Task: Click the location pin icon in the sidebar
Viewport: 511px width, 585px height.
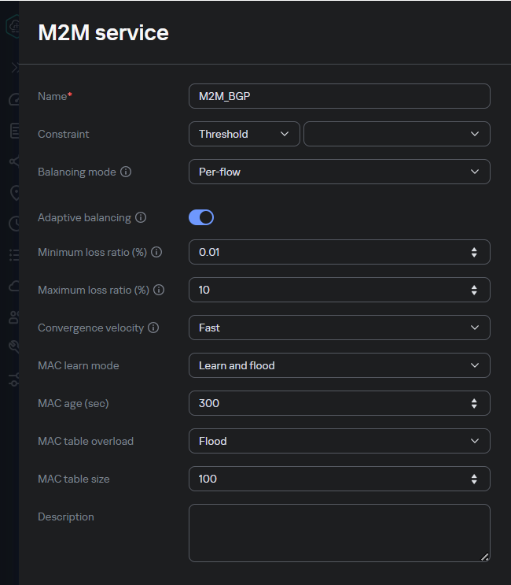Action: click(x=13, y=192)
